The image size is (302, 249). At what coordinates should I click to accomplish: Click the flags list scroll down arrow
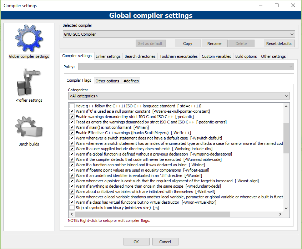286,208
